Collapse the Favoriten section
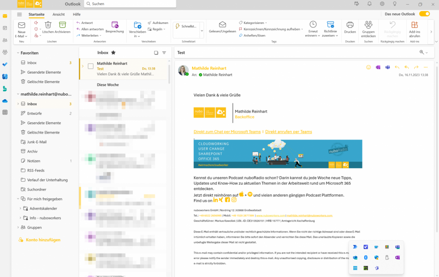 click(x=18, y=53)
